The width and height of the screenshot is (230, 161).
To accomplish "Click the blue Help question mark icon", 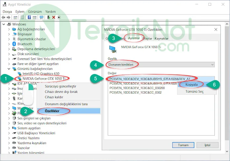I will 29,18.
